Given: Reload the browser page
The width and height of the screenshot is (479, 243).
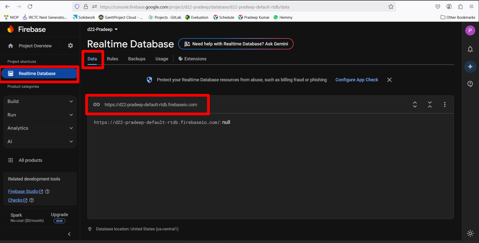Looking at the screenshot, I should (x=30, y=7).
